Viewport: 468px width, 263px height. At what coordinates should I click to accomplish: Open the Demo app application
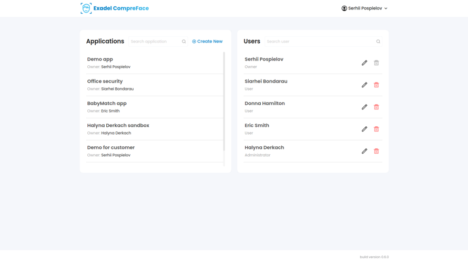tap(100, 59)
